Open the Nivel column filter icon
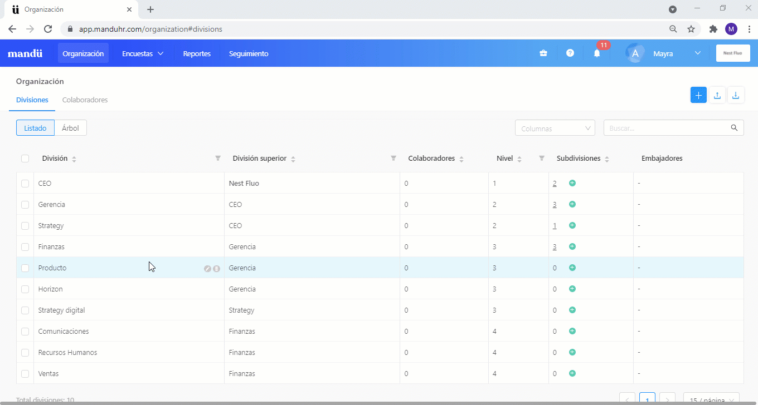The height and width of the screenshot is (405, 758). [x=542, y=159]
